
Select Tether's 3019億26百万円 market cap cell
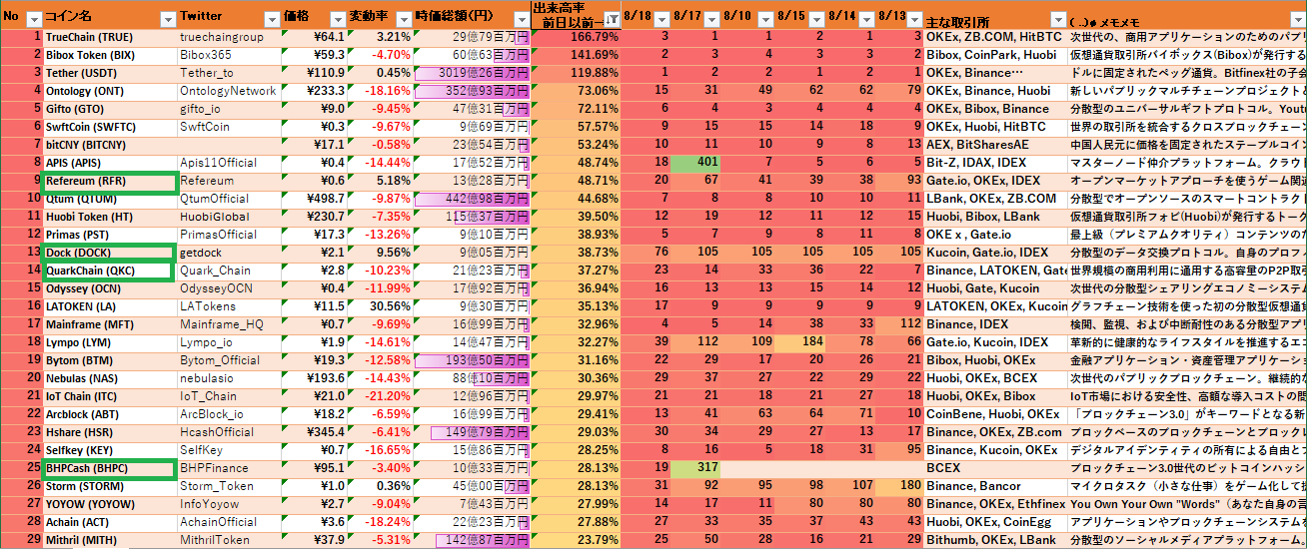[471, 73]
